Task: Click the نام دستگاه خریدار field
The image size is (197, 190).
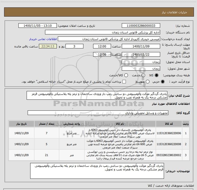Action: coord(103,32)
